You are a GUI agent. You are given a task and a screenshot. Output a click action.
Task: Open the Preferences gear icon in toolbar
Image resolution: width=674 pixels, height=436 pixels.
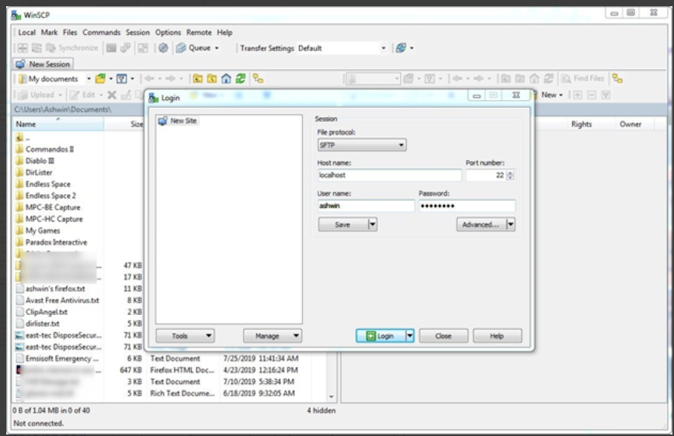tap(163, 47)
